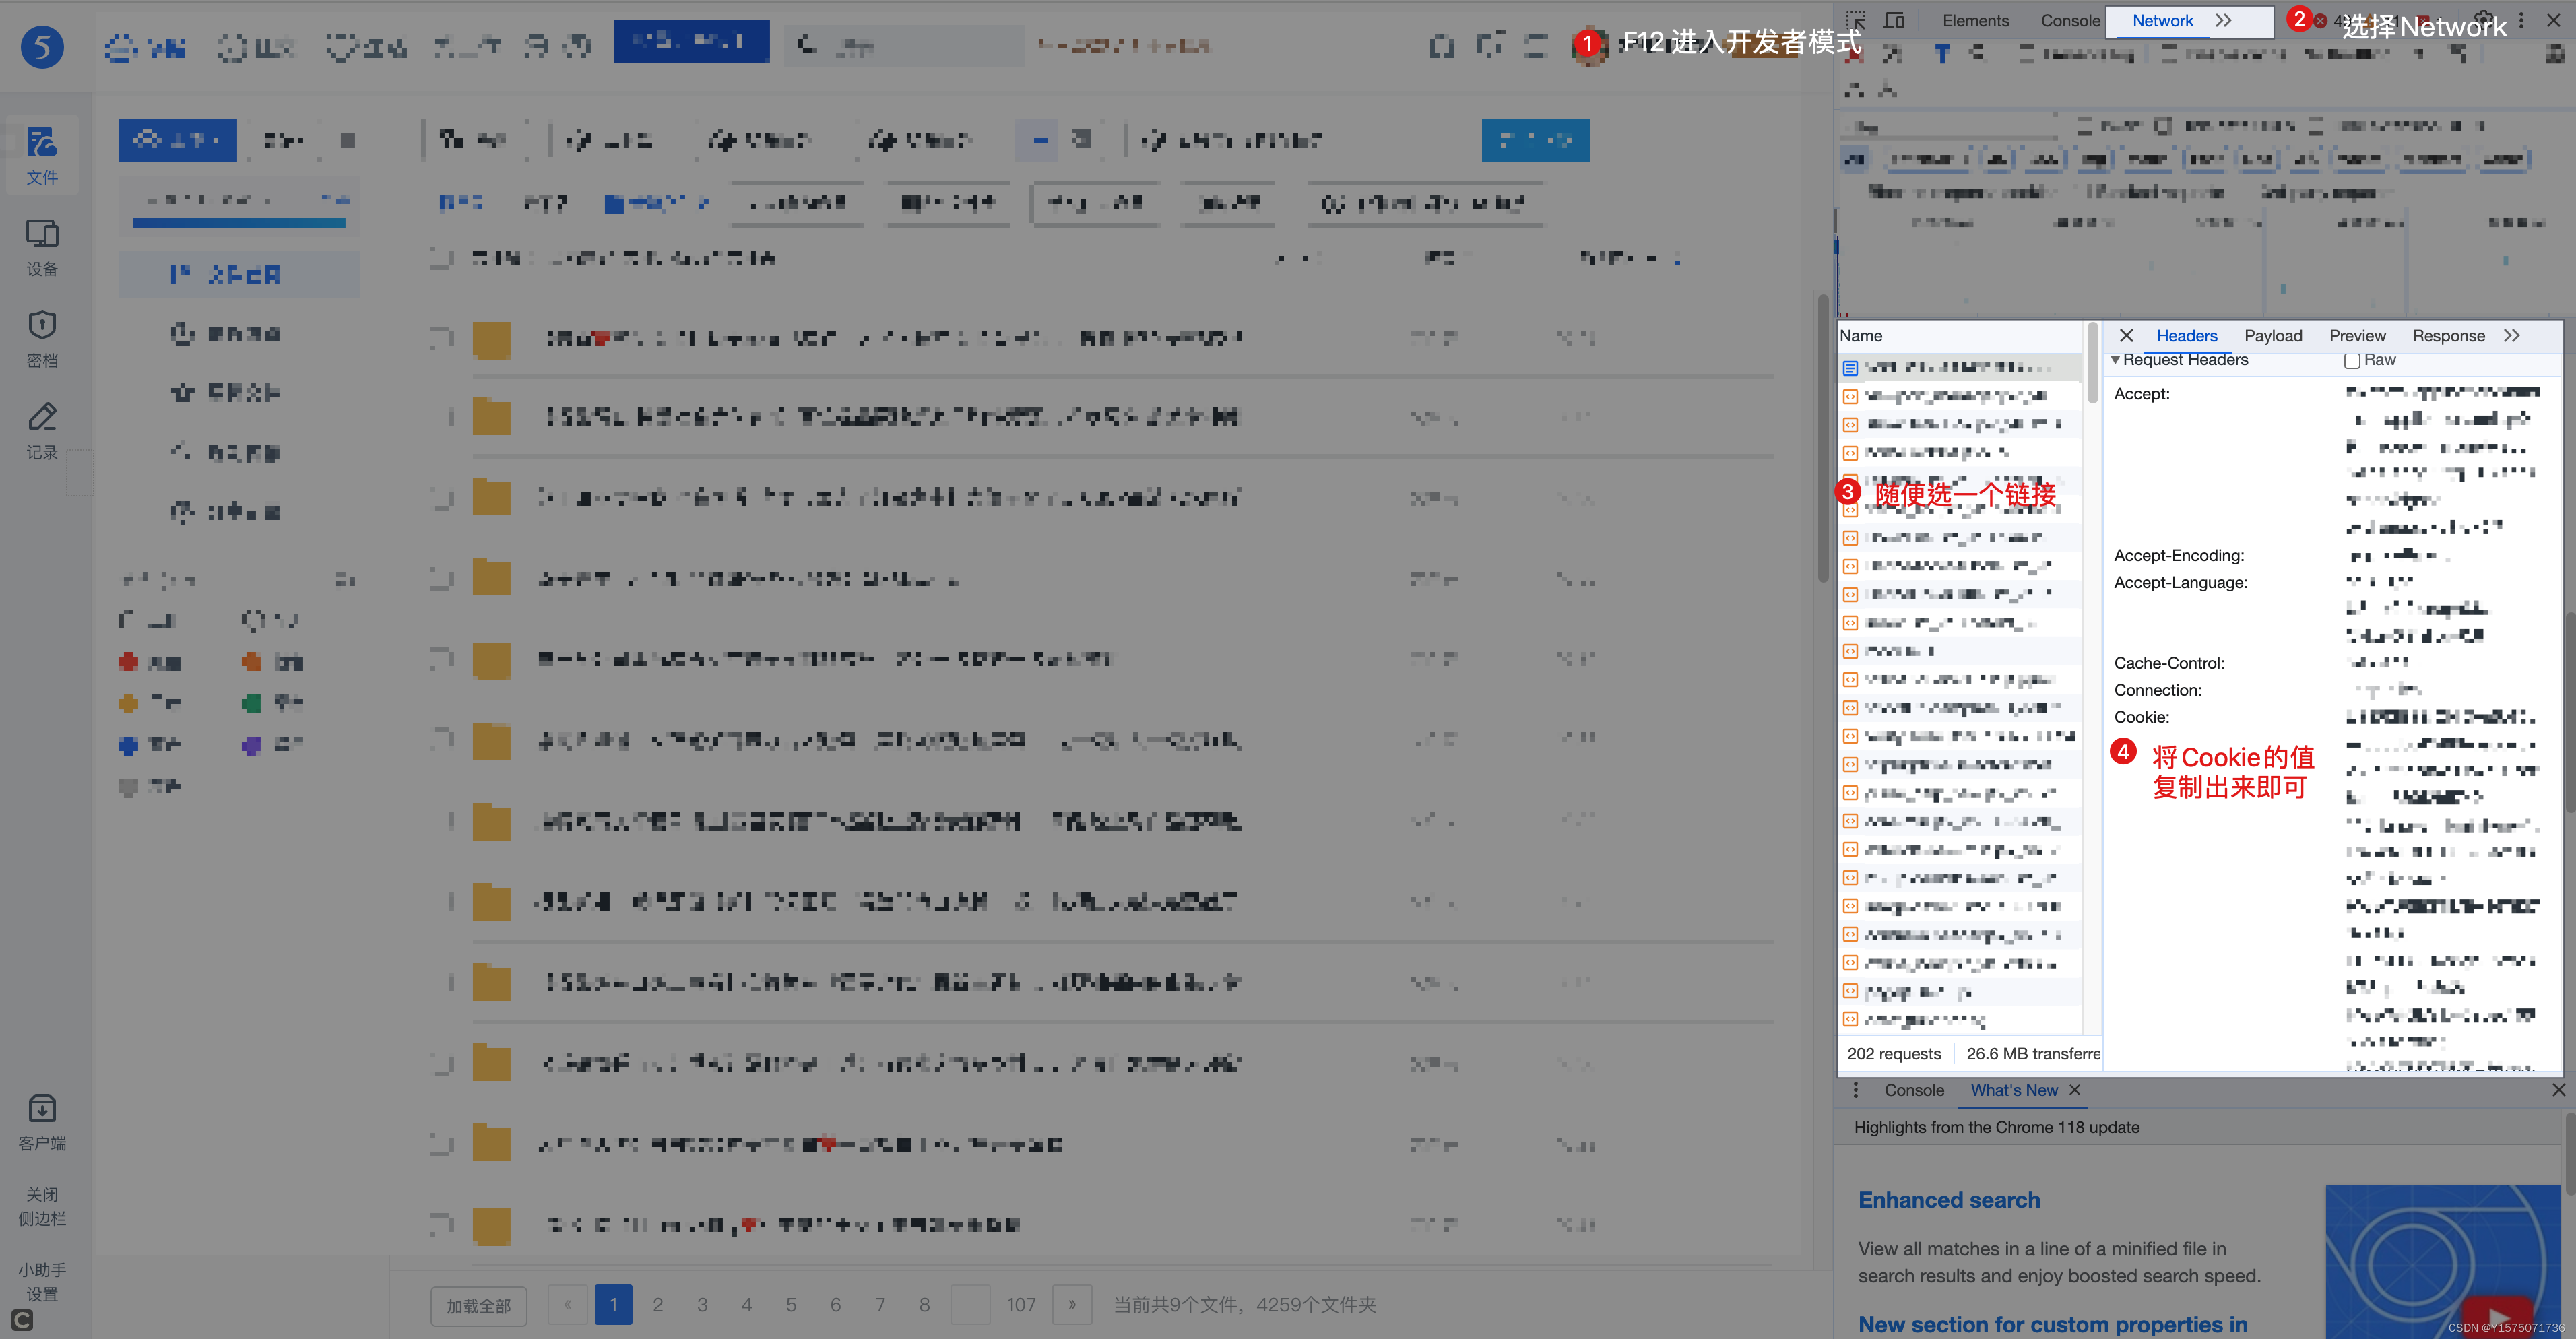Expand more DevTools panels chevron beside Network

(x=2223, y=20)
